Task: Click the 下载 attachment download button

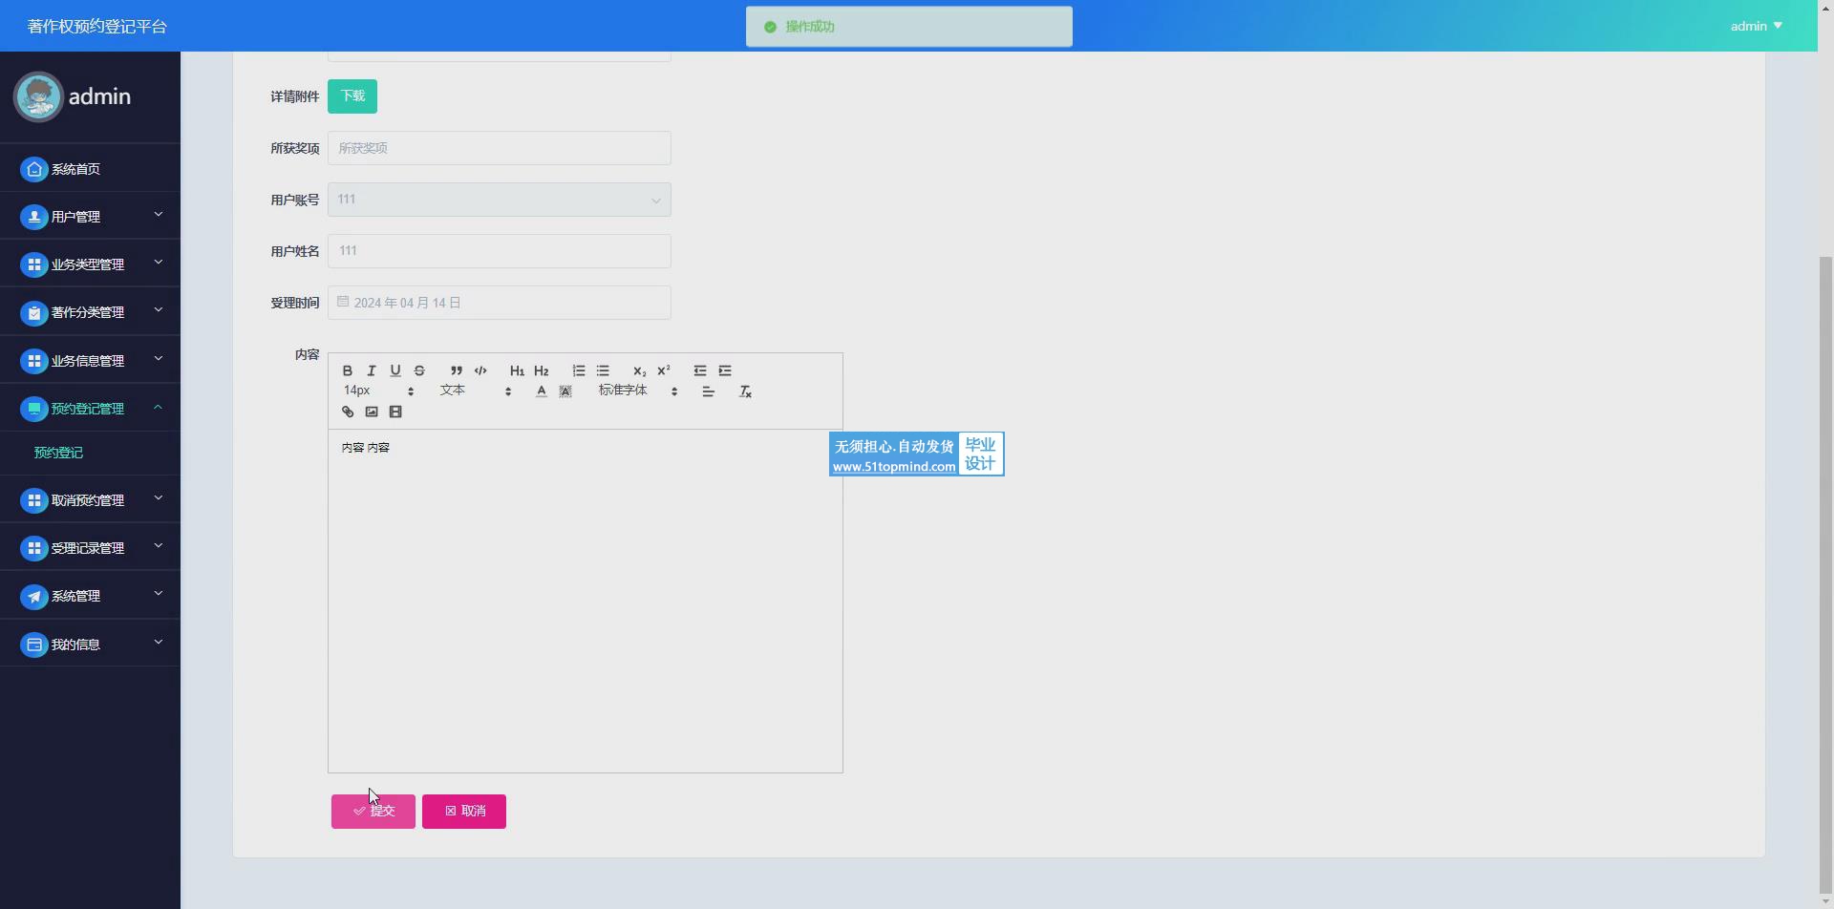Action: tap(352, 96)
